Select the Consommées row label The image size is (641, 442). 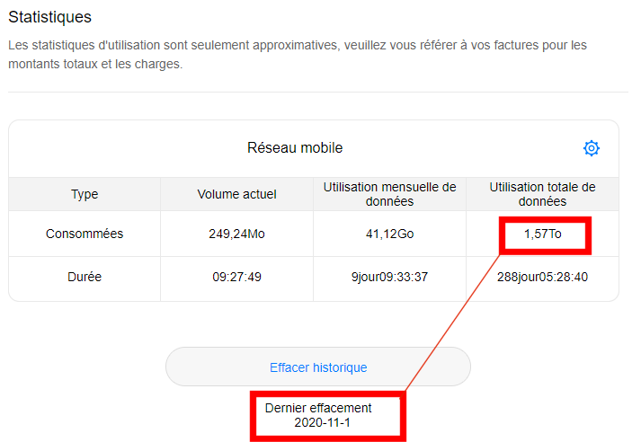pyautogui.click(x=85, y=234)
